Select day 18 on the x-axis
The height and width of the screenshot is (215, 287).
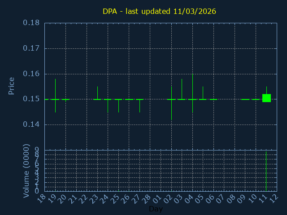point(42,199)
